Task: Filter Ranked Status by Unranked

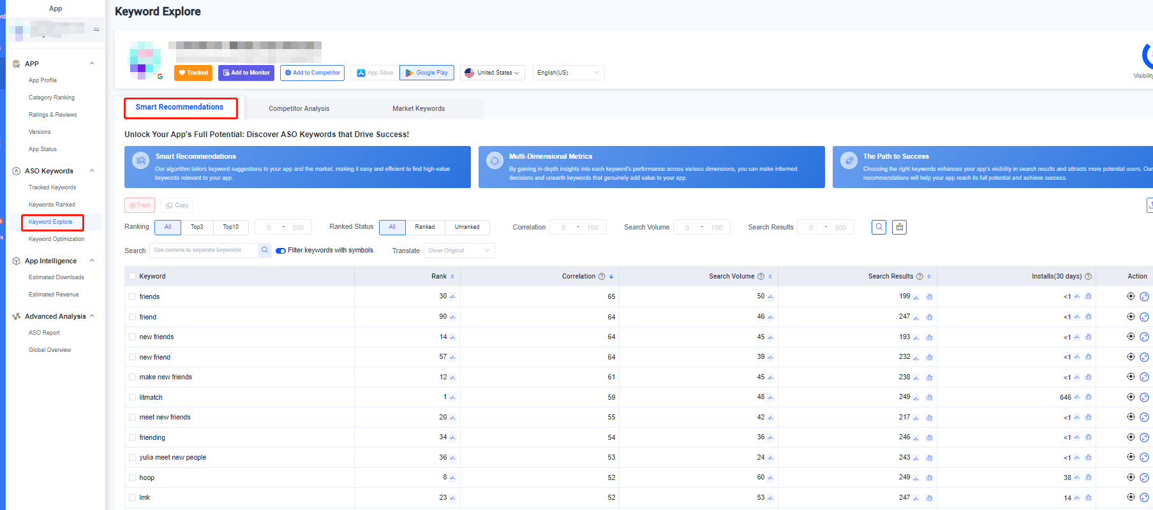Action: (x=467, y=227)
